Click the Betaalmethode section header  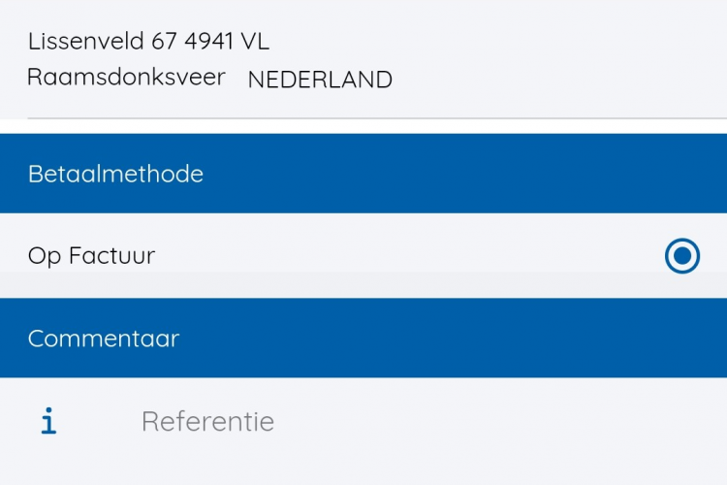363,174
